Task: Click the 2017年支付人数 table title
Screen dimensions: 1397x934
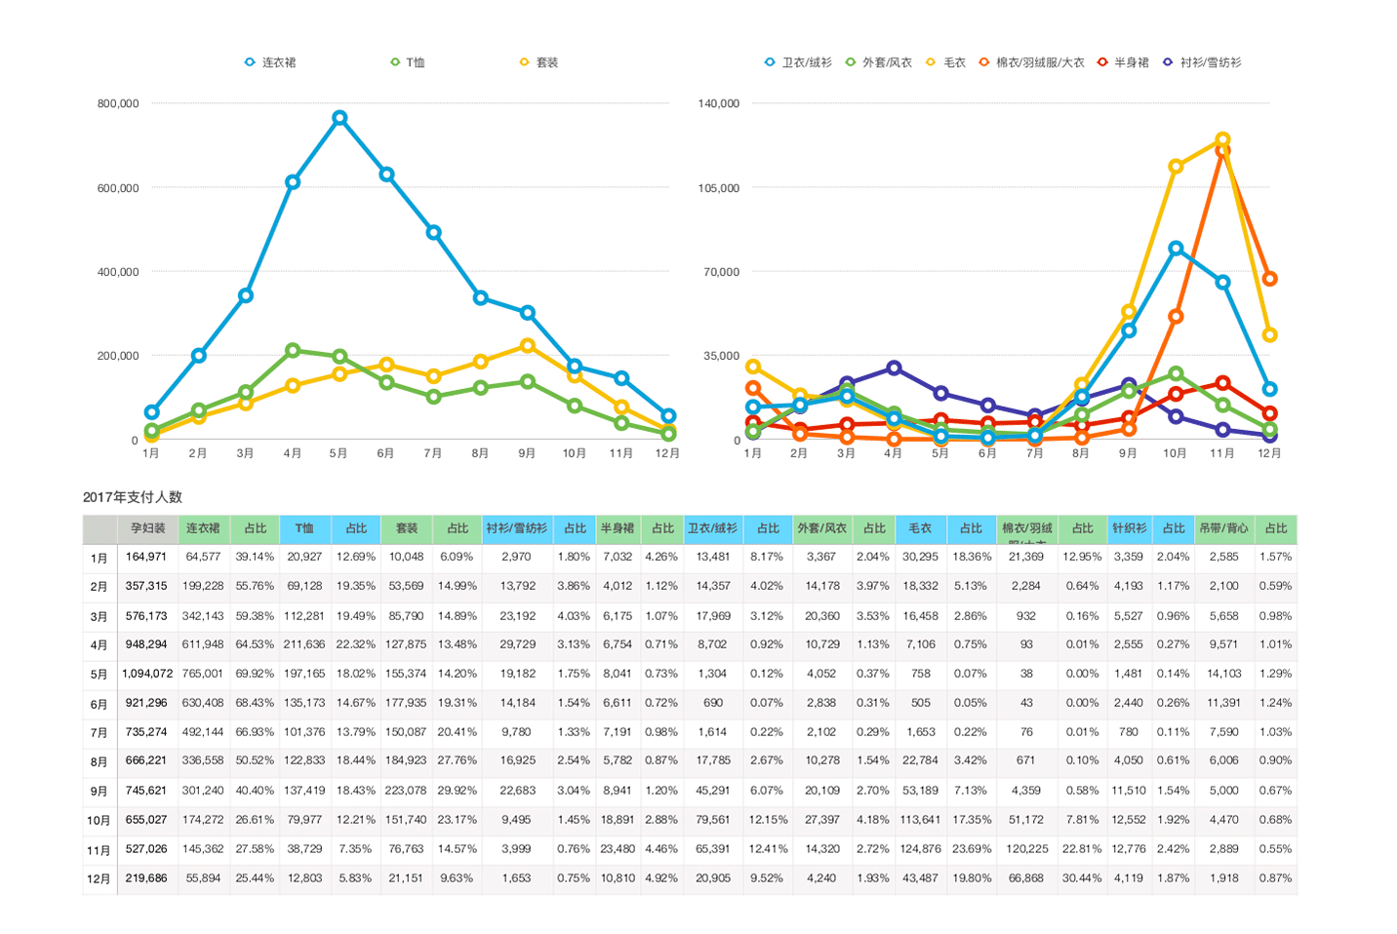Action: 133,497
